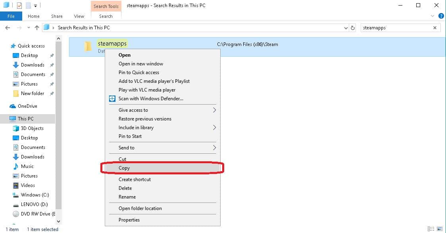Choose Open from context menu
Image resolution: width=446 pixels, height=233 pixels.
click(163, 55)
